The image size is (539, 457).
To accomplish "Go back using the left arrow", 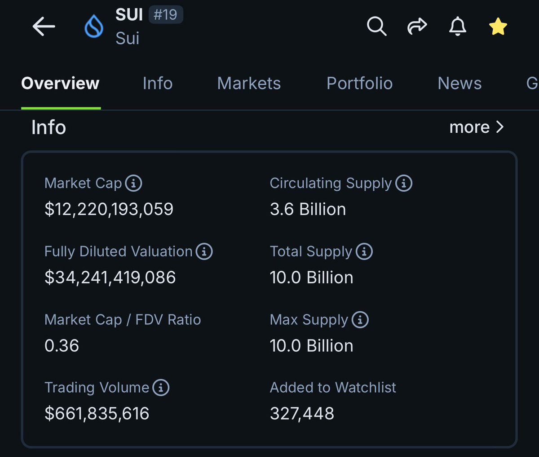I will click(44, 27).
